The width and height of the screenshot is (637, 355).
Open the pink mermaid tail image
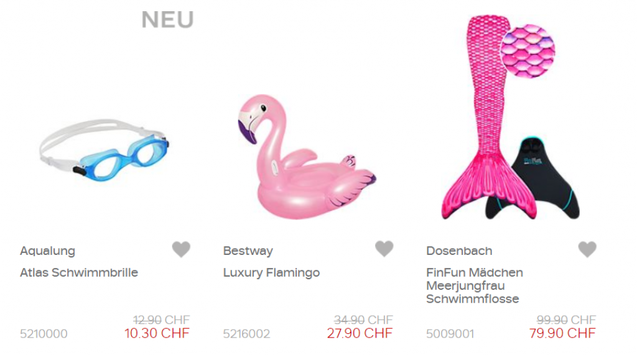tap(490, 118)
